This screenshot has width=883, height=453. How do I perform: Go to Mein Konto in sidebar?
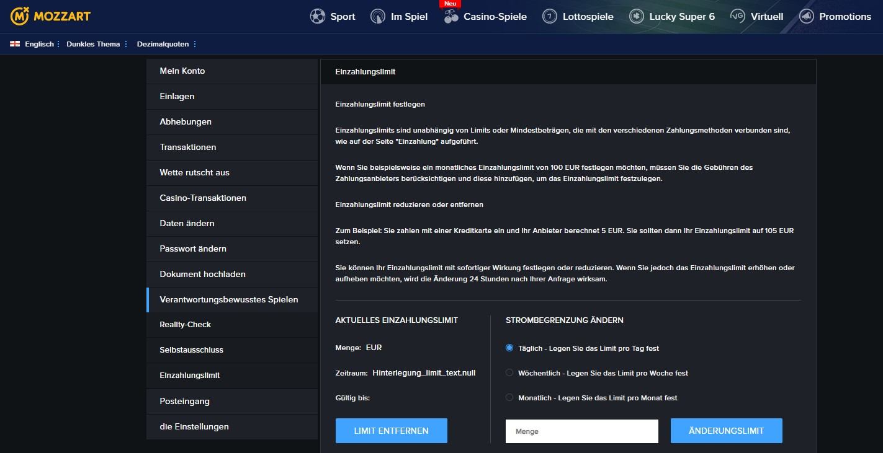click(x=182, y=71)
